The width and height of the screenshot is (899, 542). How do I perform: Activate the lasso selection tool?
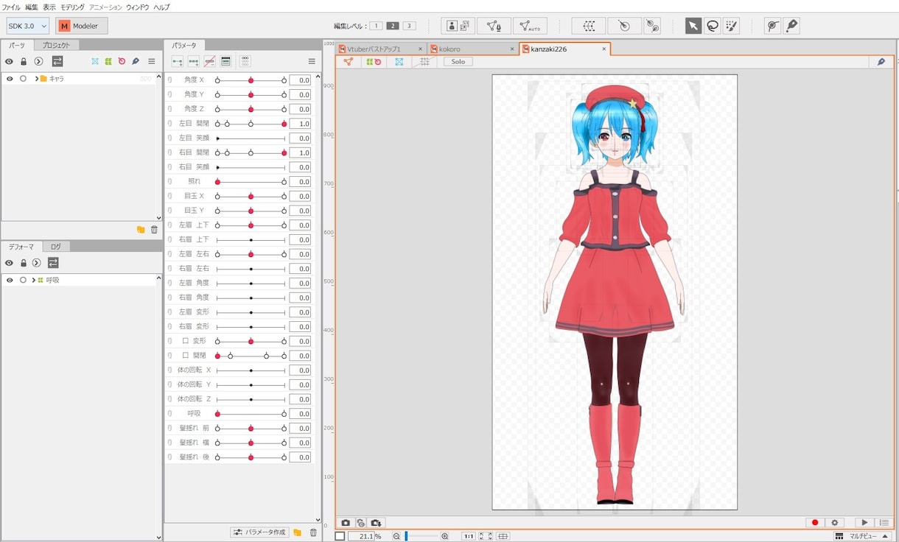713,26
